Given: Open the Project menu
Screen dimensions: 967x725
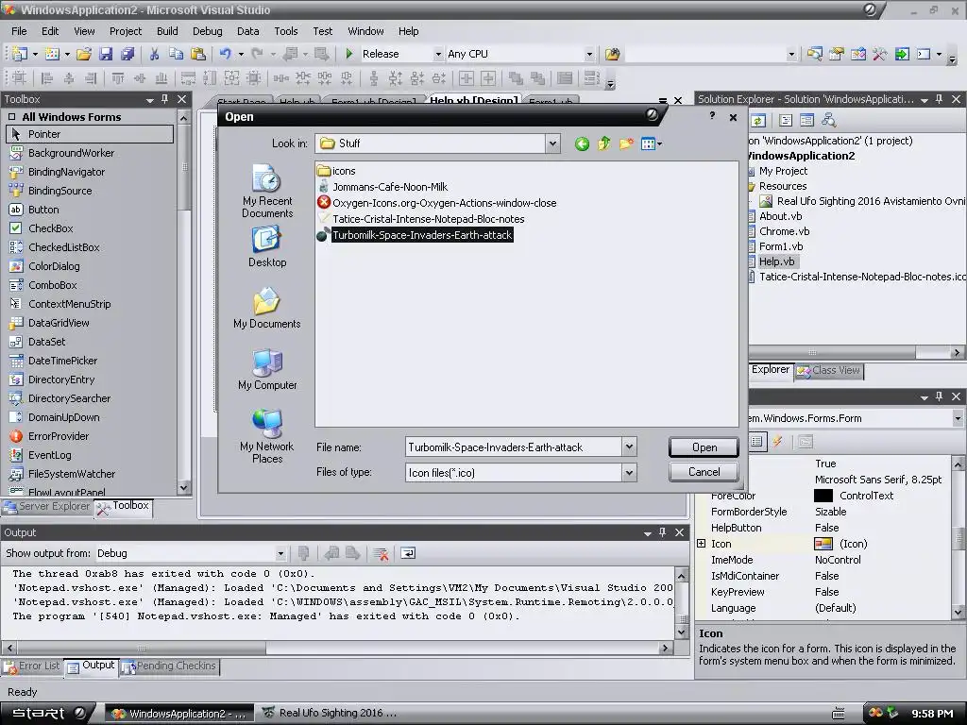Looking at the screenshot, I should tap(126, 31).
